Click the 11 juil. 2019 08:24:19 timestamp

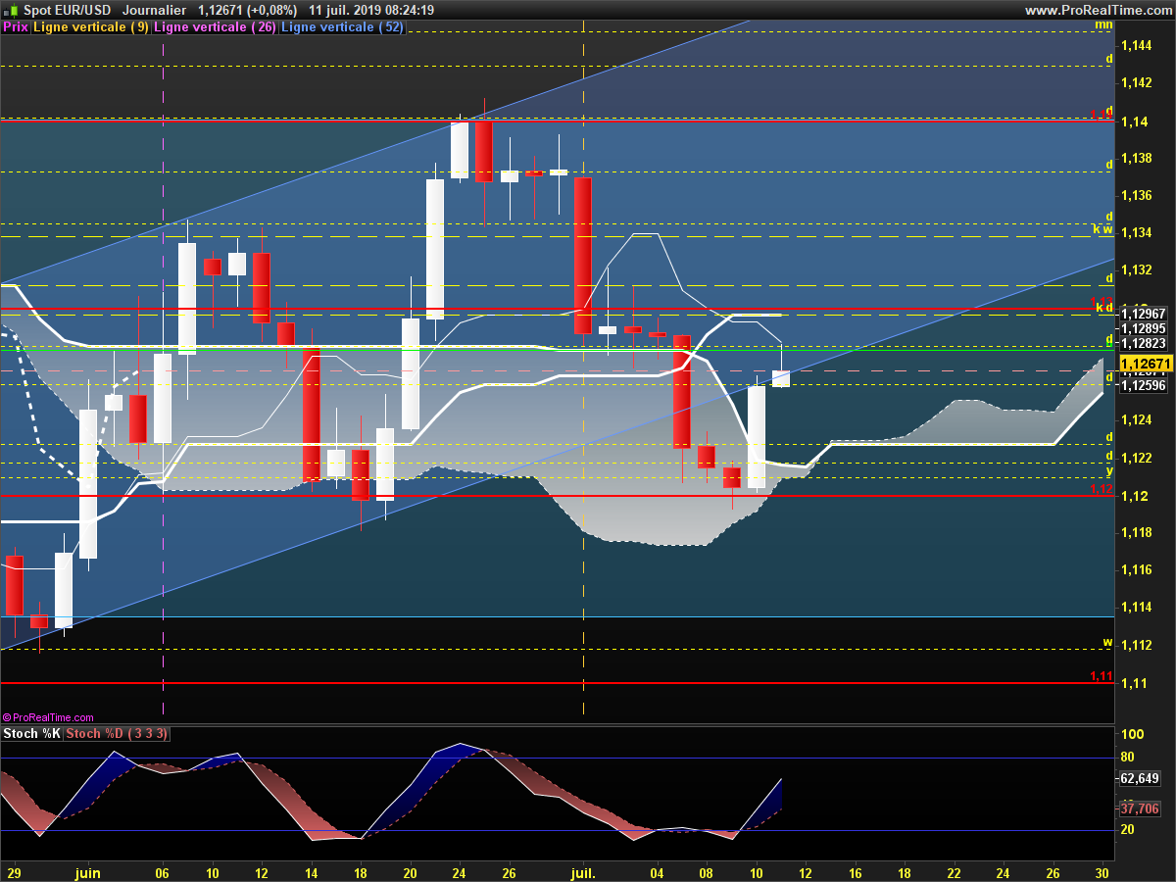point(371,10)
